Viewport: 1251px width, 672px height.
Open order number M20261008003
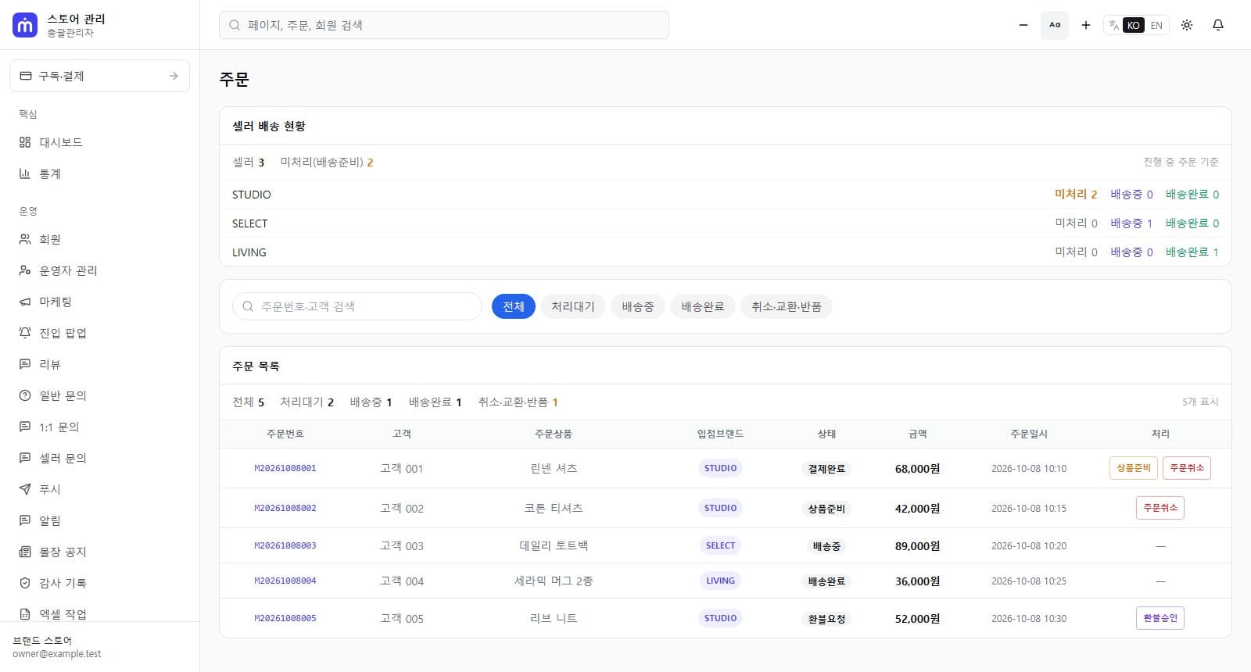point(285,545)
